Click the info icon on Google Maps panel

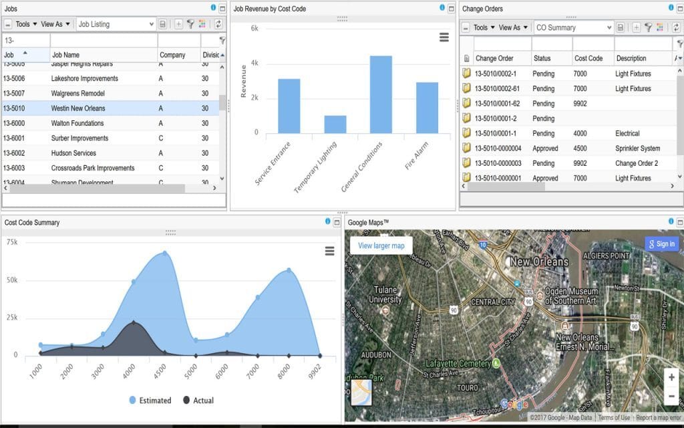pos(671,221)
